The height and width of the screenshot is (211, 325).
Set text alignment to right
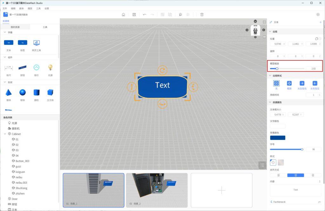click(x=313, y=175)
